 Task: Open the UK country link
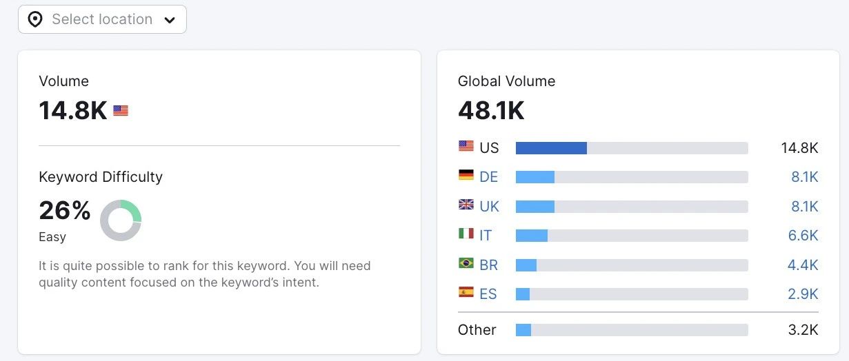pos(489,207)
